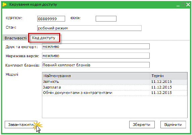Image resolution: width=192 pixels, height=135 pixels.
Task: Cancel using the Відмінити button
Action: (x=173, y=125)
